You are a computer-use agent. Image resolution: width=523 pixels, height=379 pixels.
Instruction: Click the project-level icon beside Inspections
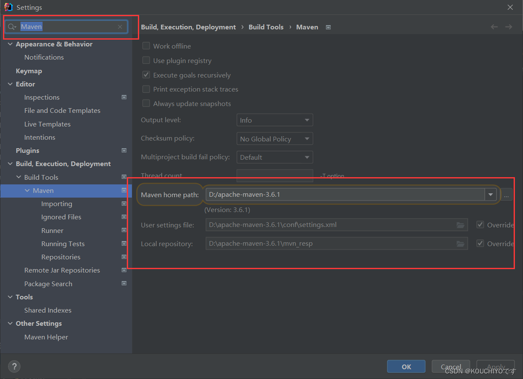pyautogui.click(x=124, y=97)
